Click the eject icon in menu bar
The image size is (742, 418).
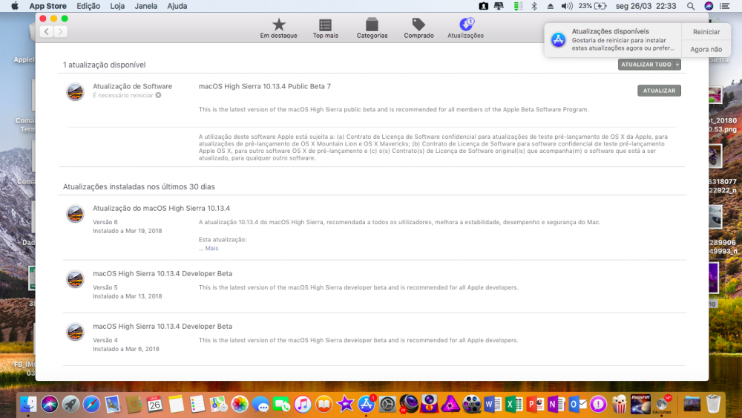tap(550, 6)
